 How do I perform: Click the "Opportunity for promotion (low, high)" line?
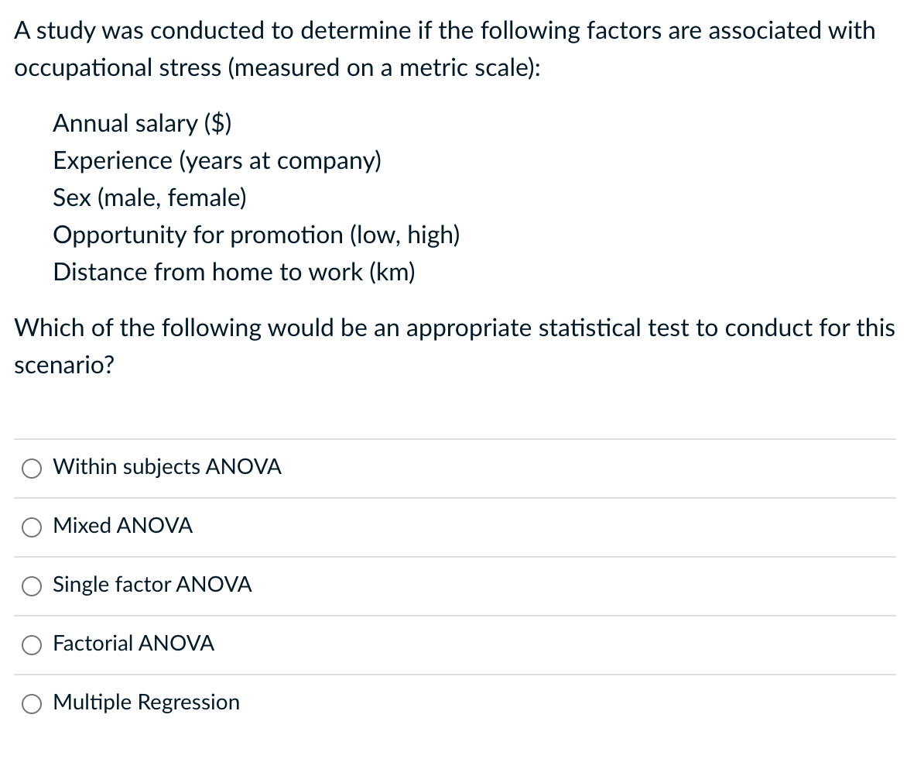click(257, 235)
